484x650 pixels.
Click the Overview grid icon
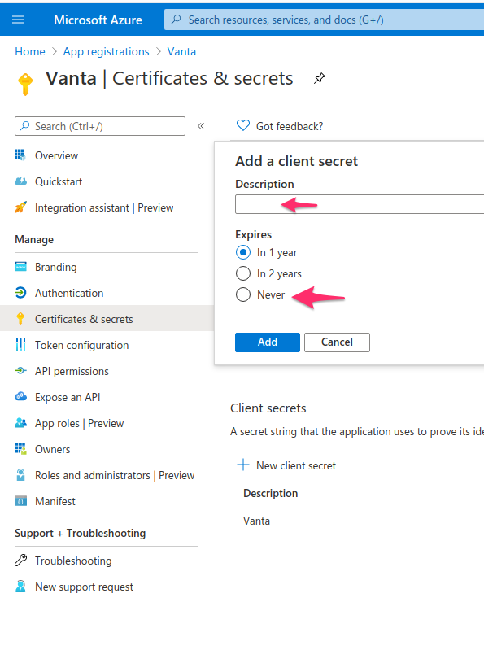pyautogui.click(x=20, y=155)
